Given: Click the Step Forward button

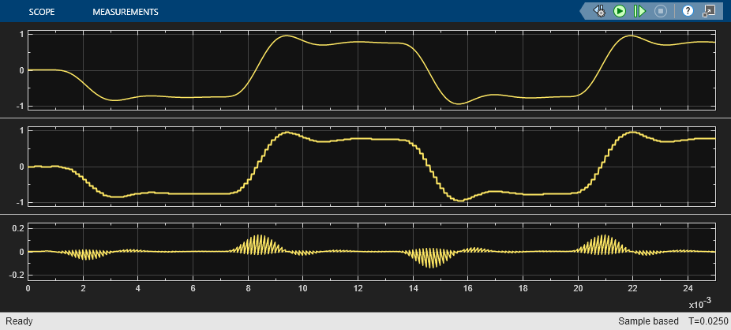Looking at the screenshot, I should point(639,11).
